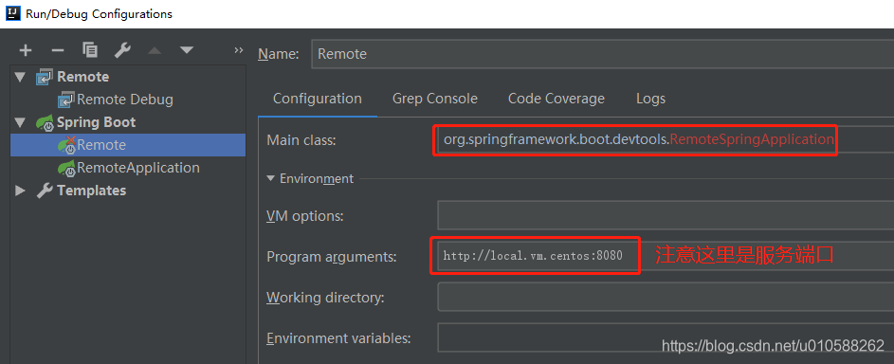Click the Program arguments label

331,257
